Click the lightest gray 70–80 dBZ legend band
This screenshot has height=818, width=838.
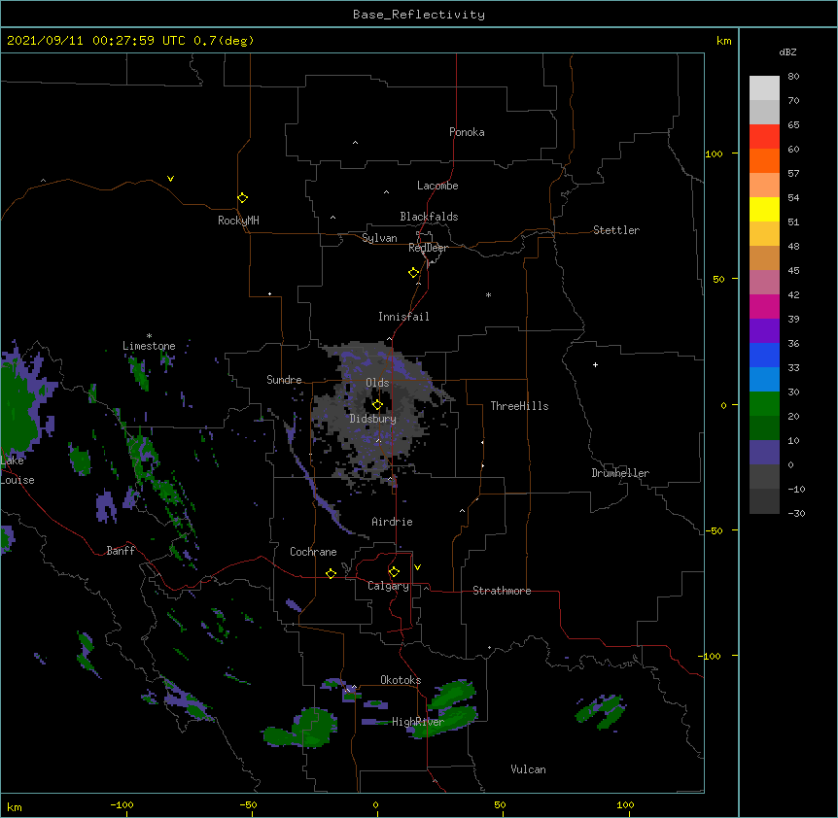(764, 88)
